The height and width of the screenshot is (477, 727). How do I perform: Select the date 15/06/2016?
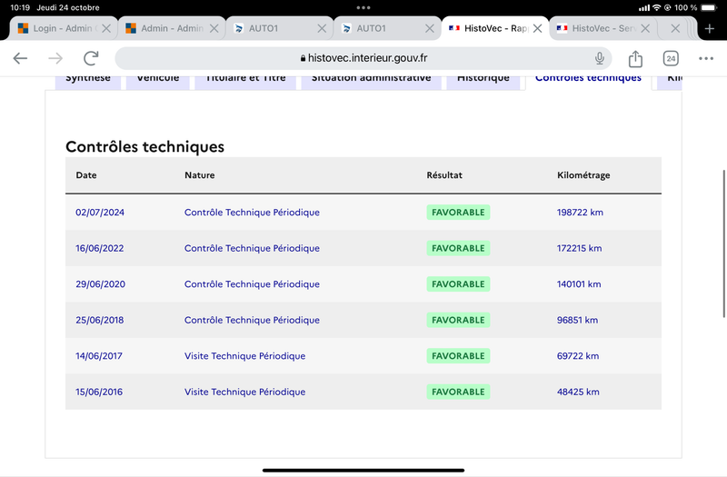(99, 393)
